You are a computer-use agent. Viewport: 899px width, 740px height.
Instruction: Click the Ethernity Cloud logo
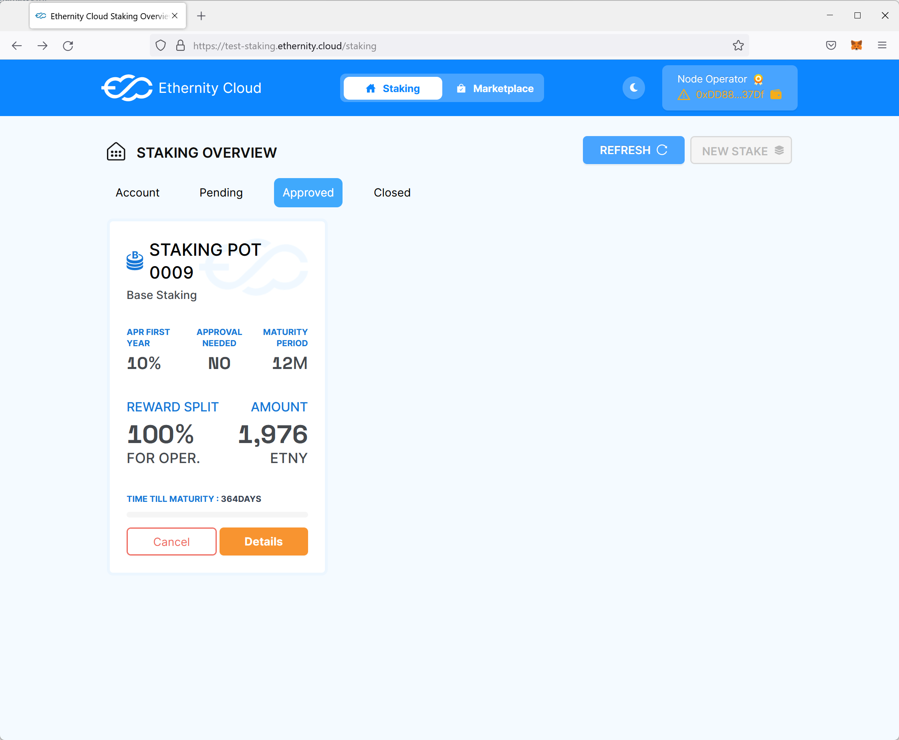pyautogui.click(x=127, y=88)
